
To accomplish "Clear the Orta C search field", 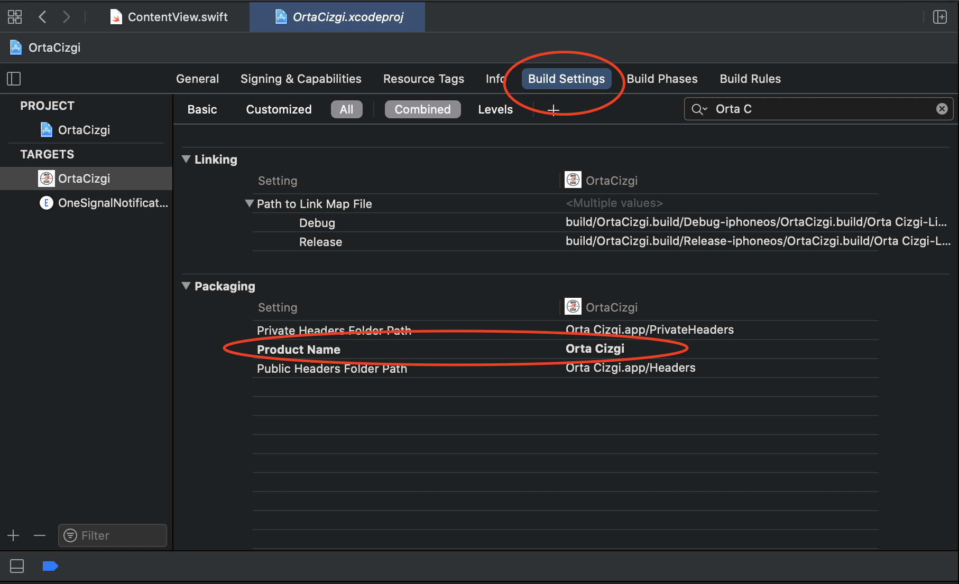I will point(942,109).
